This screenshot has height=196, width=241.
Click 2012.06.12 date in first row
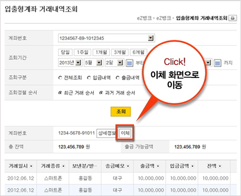point(21,178)
